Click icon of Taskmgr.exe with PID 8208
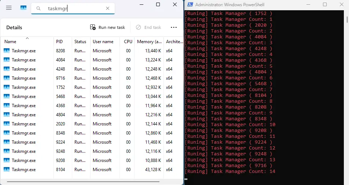The height and width of the screenshot is (185, 349). click(7, 50)
